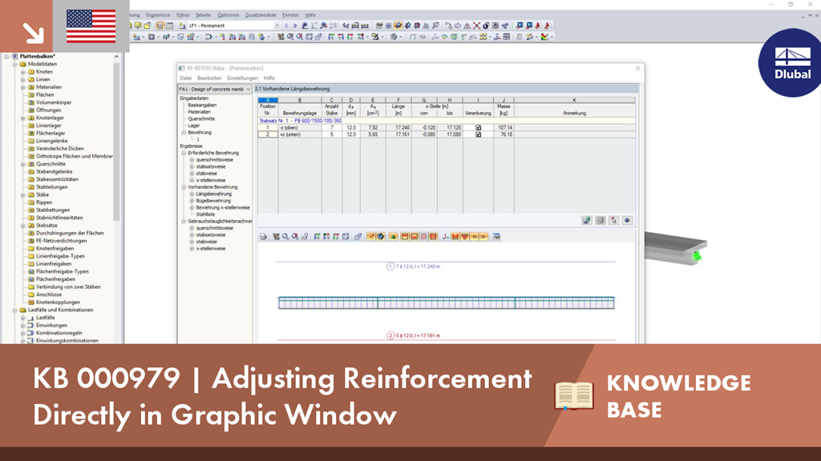Collapse the Vorhandene Bewehrung node in the dialog
The image size is (821, 461).
(x=184, y=187)
